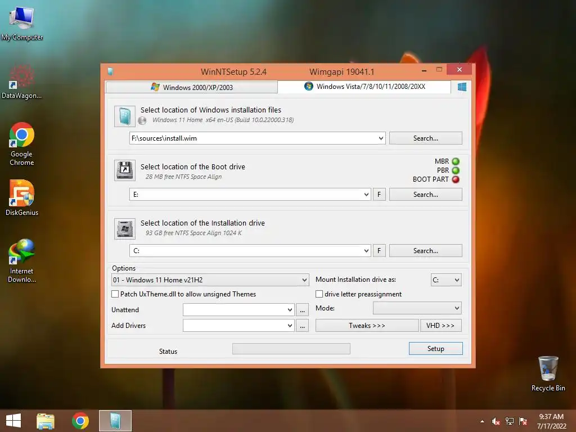Select WinNTSetup in the taskbar
Image resolution: width=576 pixels, height=432 pixels.
115,421
